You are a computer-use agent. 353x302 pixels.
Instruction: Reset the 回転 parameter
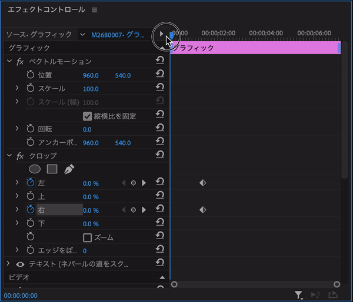click(160, 127)
